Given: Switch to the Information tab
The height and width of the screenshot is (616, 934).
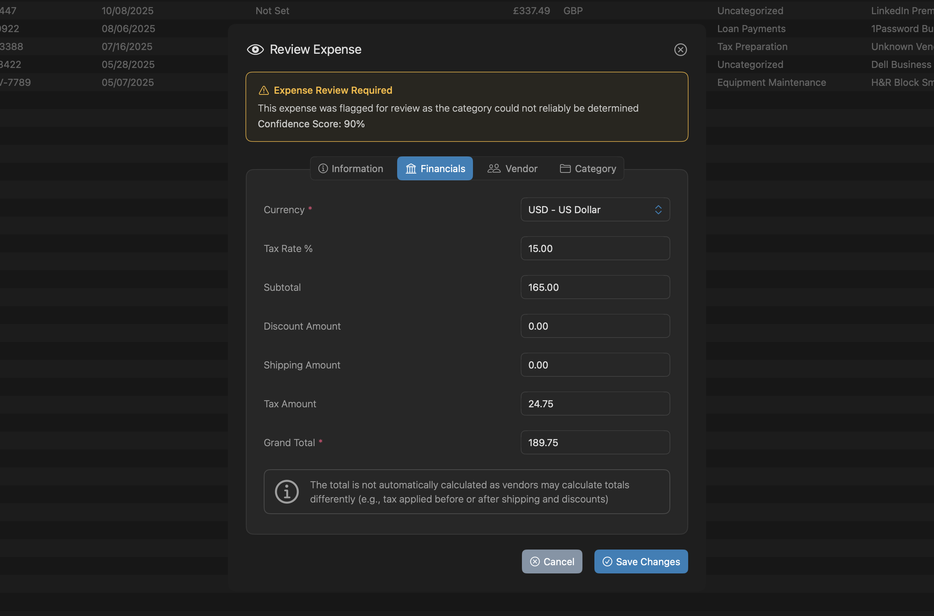Looking at the screenshot, I should [352, 168].
